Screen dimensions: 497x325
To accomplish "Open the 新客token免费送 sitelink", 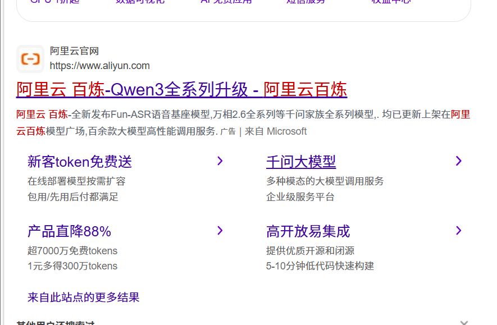I will point(80,162).
